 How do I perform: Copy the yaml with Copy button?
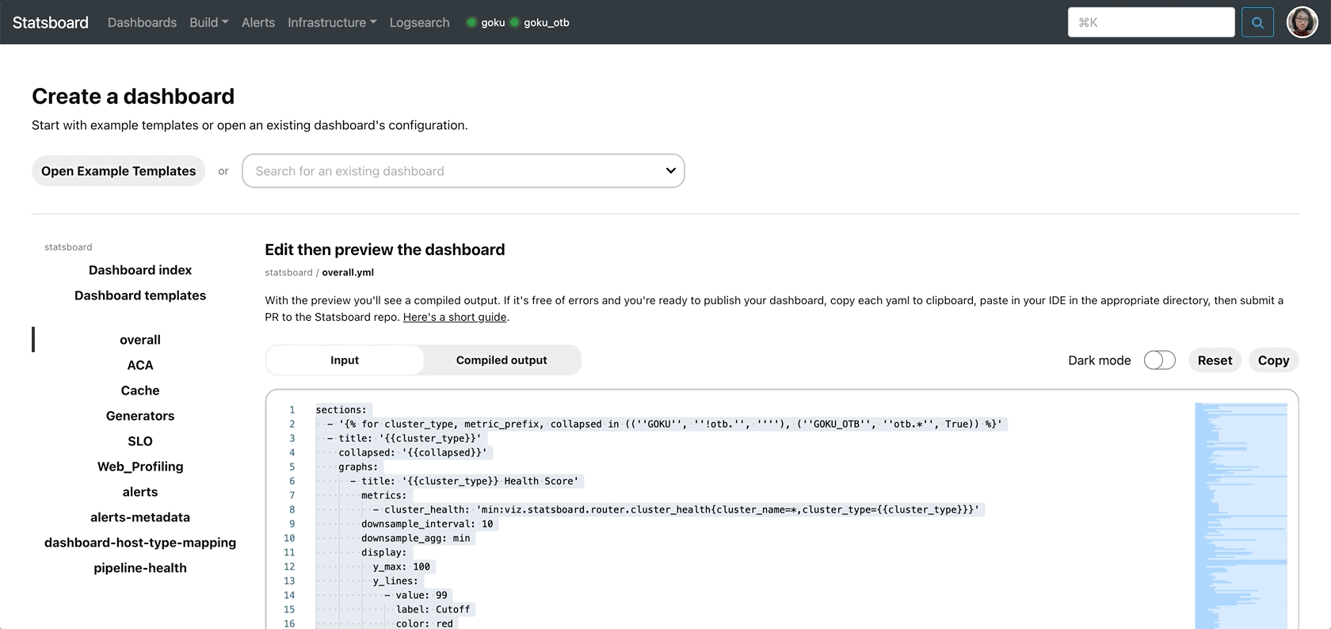coord(1273,360)
